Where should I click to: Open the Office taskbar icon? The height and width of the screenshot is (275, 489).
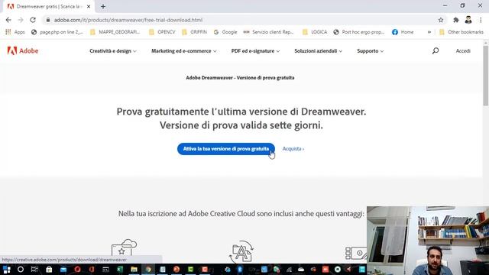(x=92, y=270)
